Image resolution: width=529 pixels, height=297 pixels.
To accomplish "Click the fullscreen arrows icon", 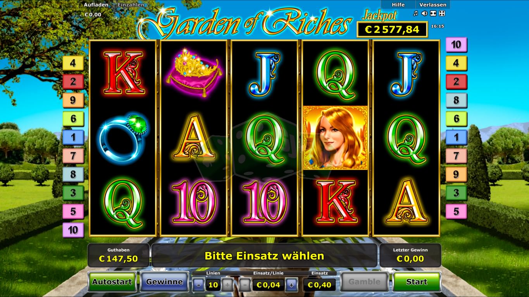I will [x=442, y=14].
